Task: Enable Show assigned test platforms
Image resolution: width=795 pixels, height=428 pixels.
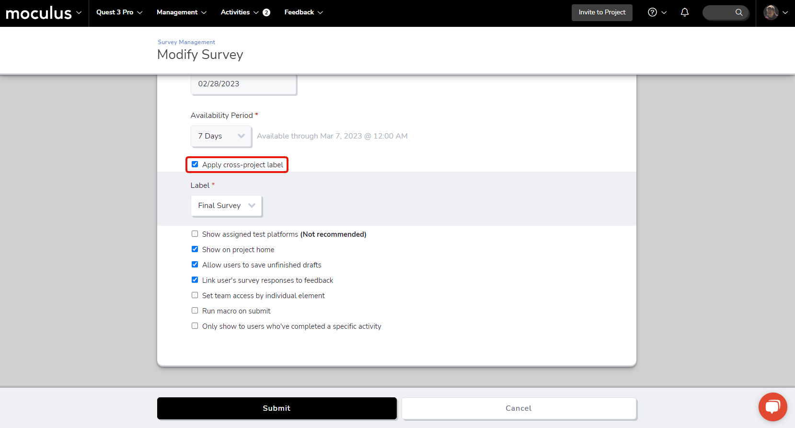Action: click(x=195, y=234)
